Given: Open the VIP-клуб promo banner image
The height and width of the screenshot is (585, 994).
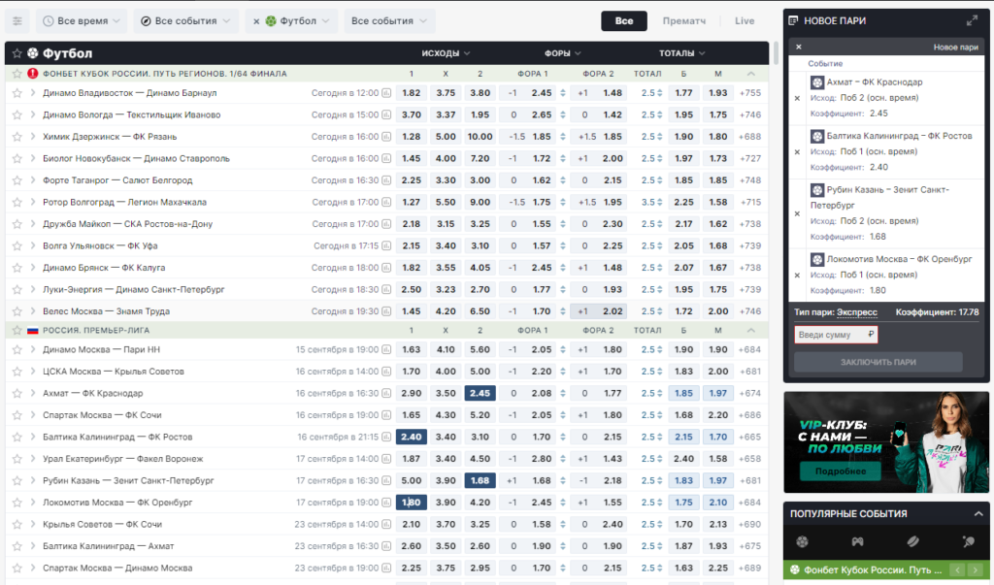Looking at the screenshot, I should [885, 441].
